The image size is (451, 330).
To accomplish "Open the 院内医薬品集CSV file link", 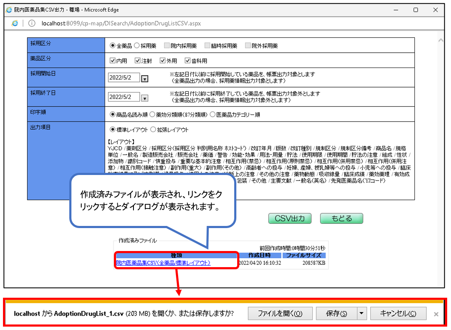I will click(163, 263).
